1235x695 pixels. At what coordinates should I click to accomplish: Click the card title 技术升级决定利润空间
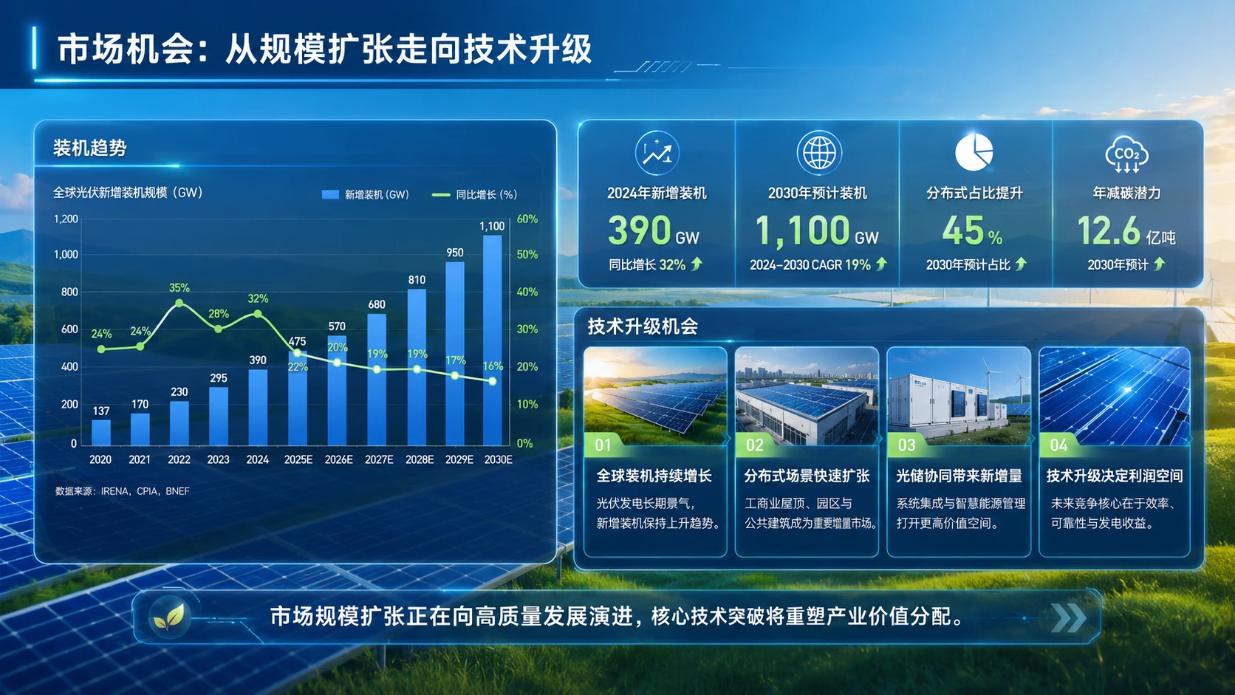pyautogui.click(x=1115, y=476)
